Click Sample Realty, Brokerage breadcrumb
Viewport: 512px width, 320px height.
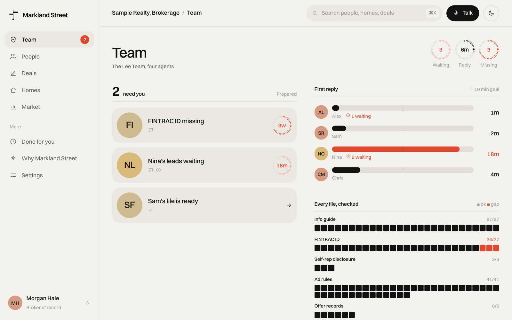pos(146,13)
